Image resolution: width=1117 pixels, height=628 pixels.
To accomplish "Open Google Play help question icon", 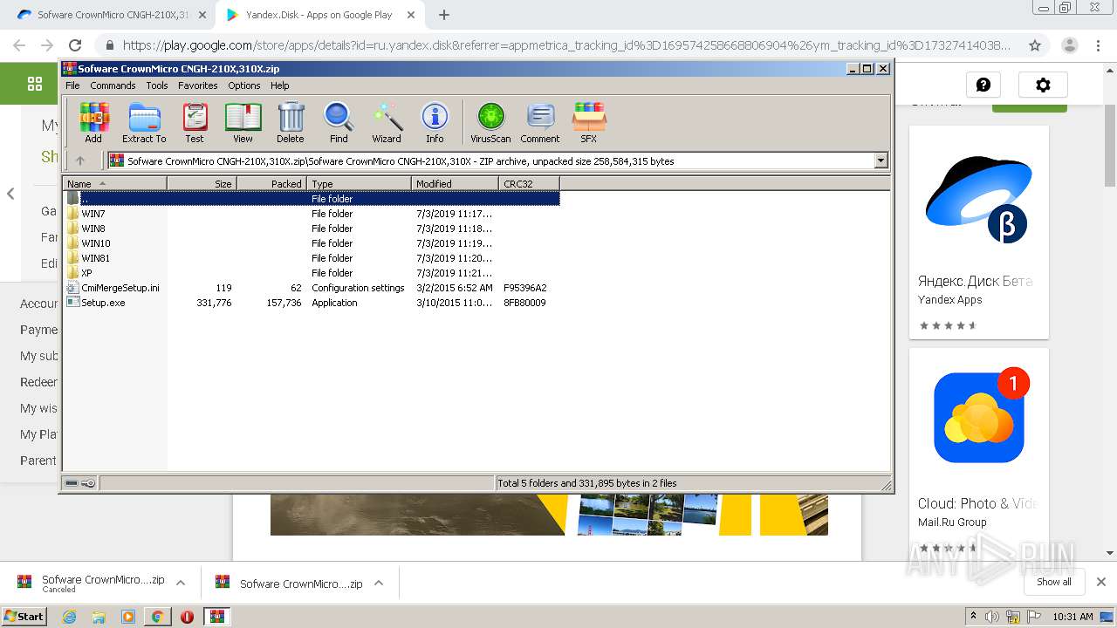I will [983, 85].
